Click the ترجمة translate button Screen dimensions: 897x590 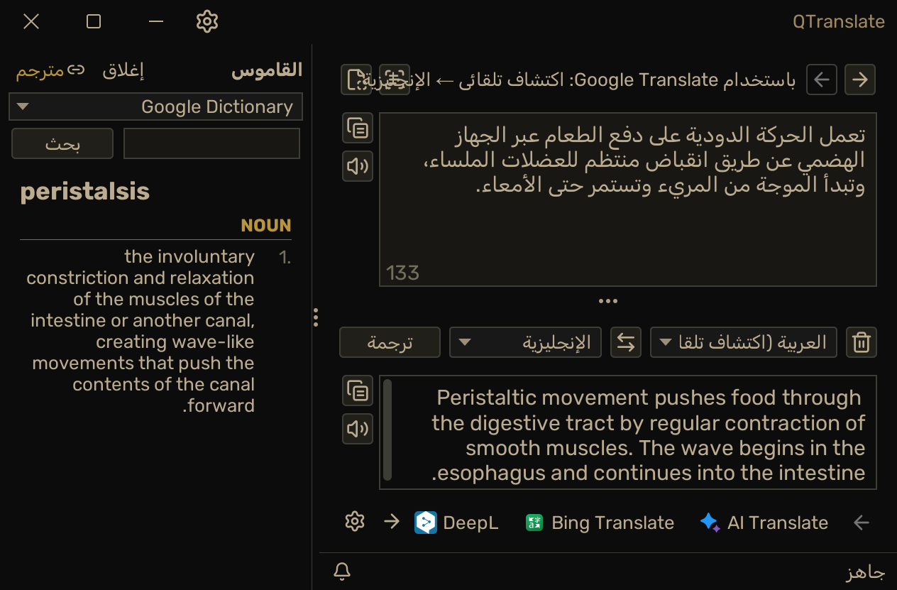click(390, 342)
